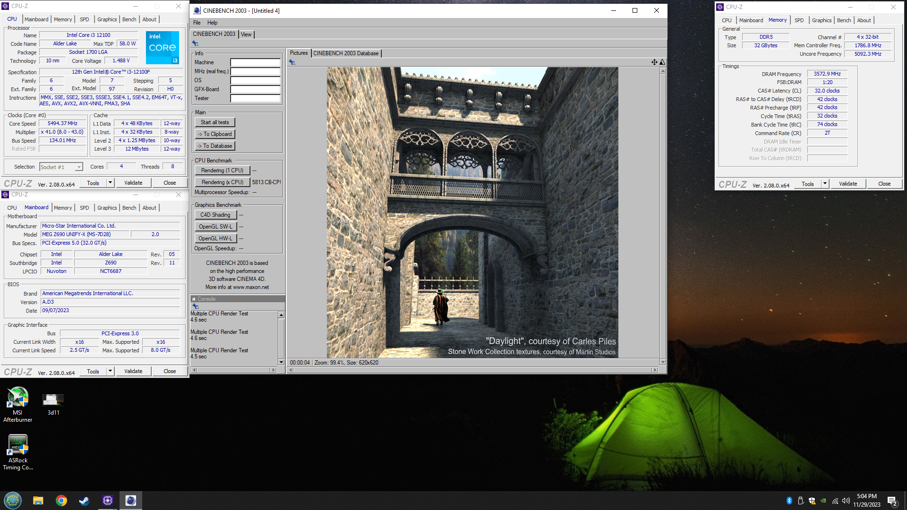This screenshot has width=907, height=510.
Task: Click the NVIDIA tray icon
Action: point(823,501)
